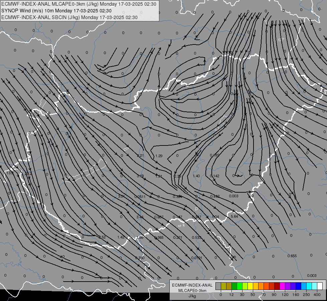Click the magenta legend swatch

tap(282, 286)
